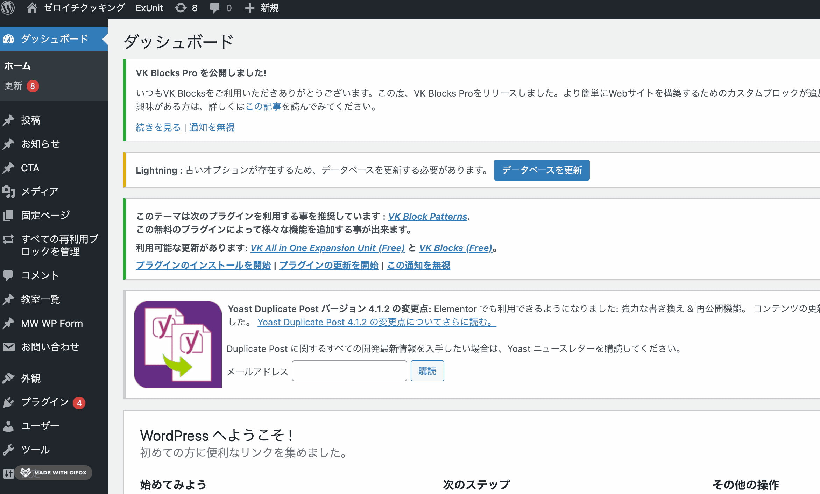
Task: Click the plus icon for 新規
Action: pyautogui.click(x=249, y=8)
